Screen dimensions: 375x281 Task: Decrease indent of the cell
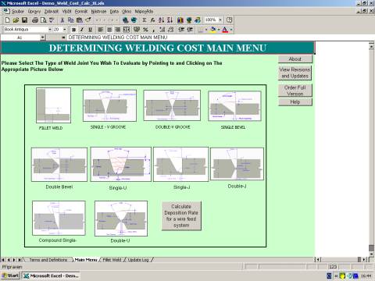181,30
